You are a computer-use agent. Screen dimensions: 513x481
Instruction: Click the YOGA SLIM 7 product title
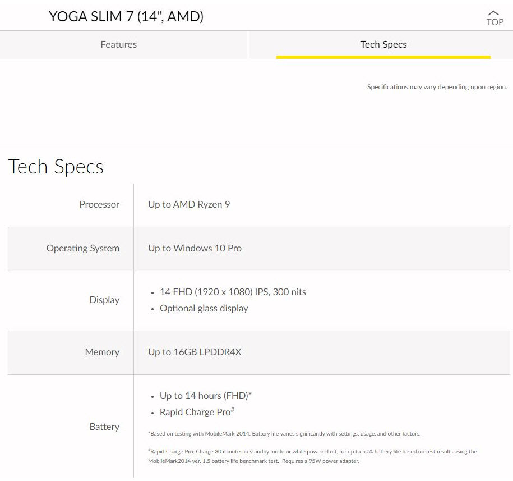(126, 17)
